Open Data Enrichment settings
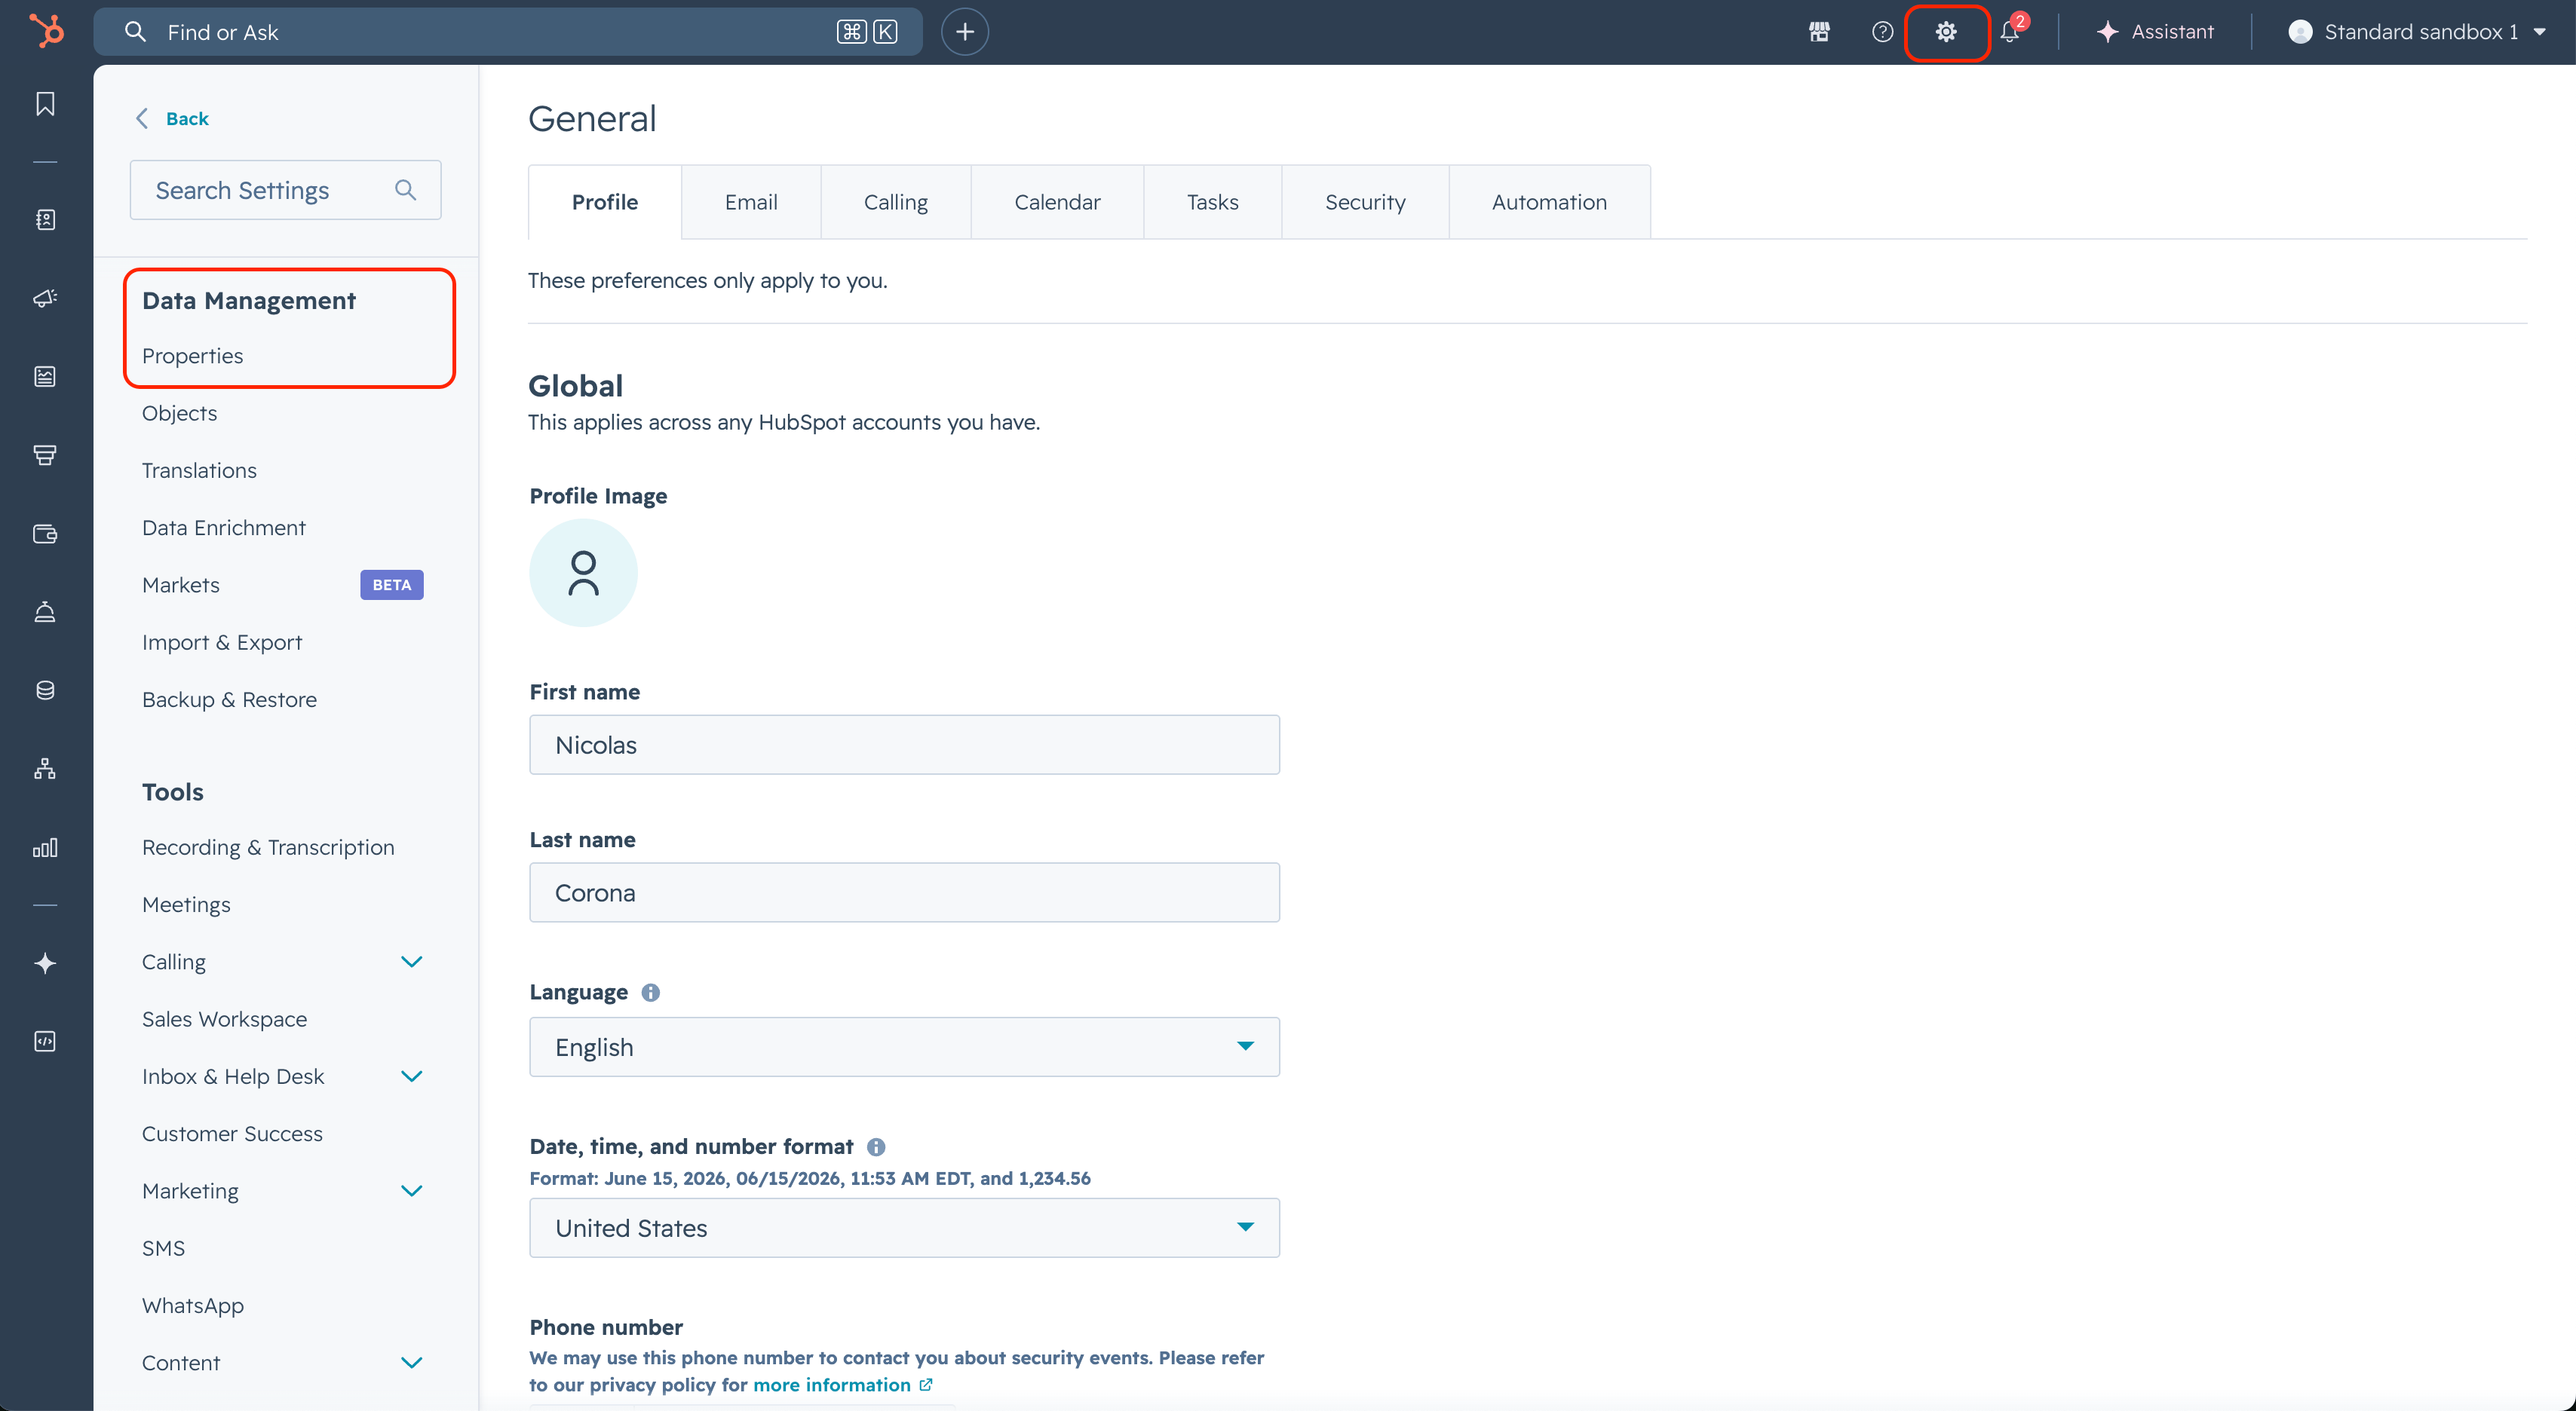The height and width of the screenshot is (1411, 2576). click(223, 528)
